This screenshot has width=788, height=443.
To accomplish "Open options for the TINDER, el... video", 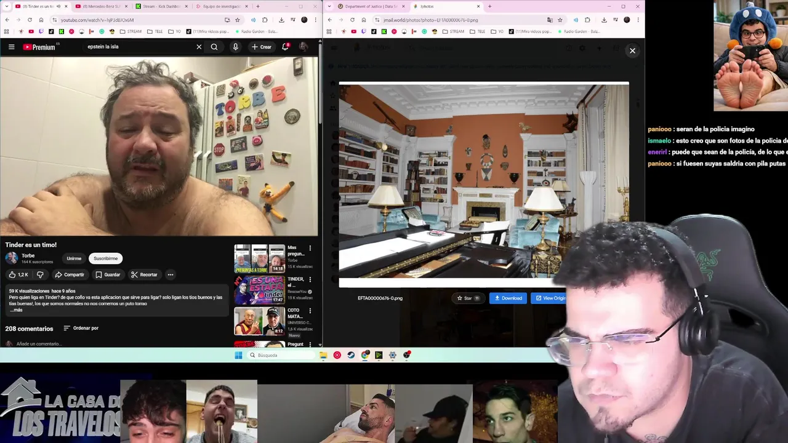I will [310, 279].
